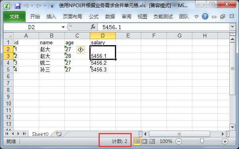
Task: Close the workbook window via ribbon X icon
Action: tap(231, 16)
